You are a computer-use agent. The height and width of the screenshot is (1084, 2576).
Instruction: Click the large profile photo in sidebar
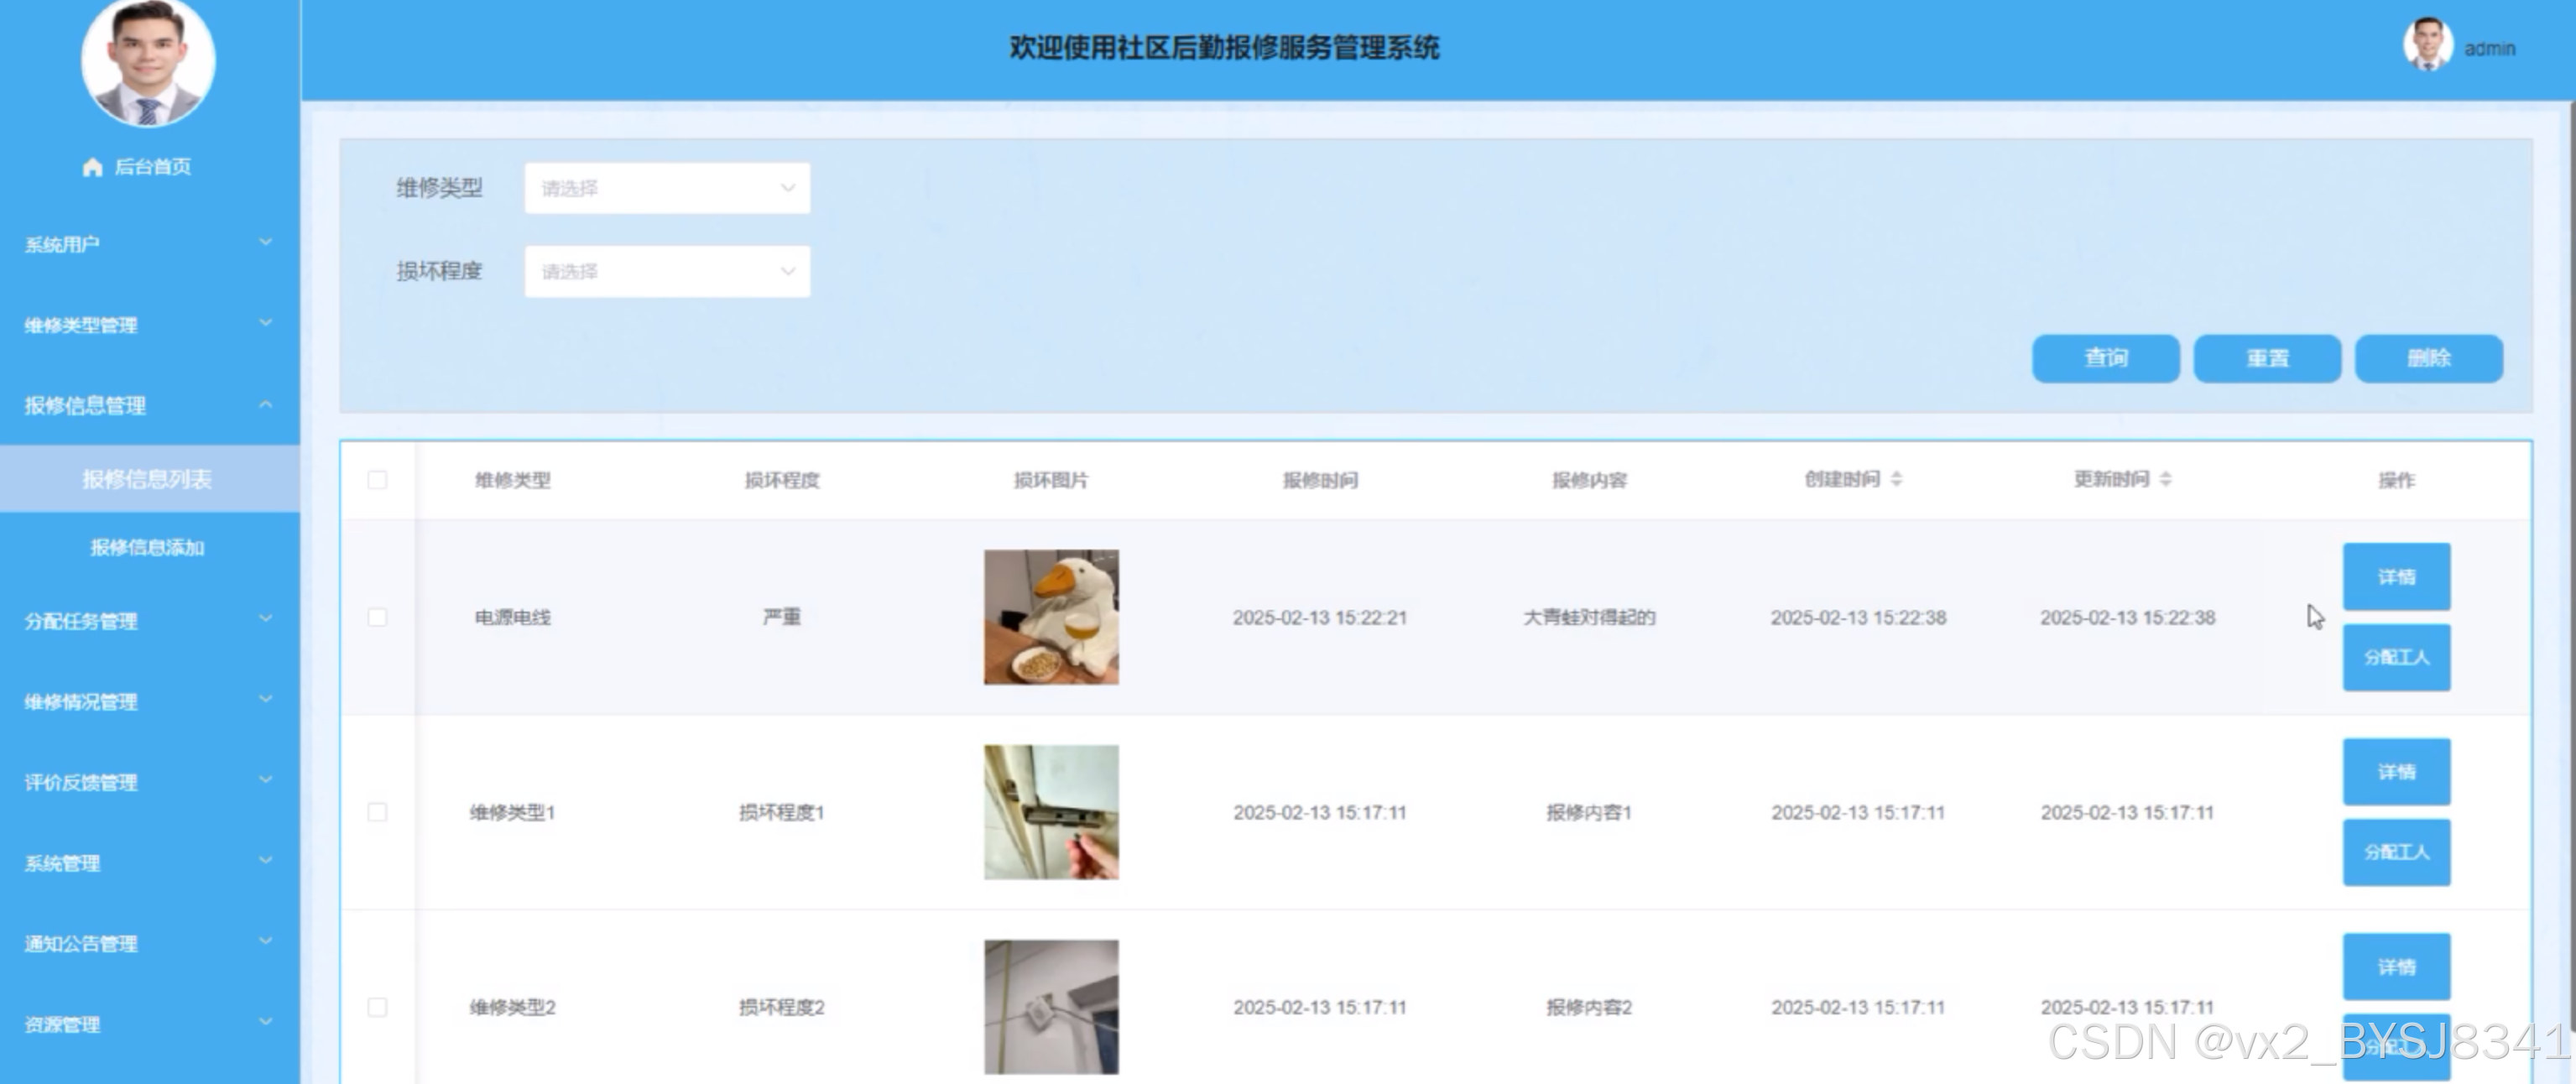click(x=148, y=62)
